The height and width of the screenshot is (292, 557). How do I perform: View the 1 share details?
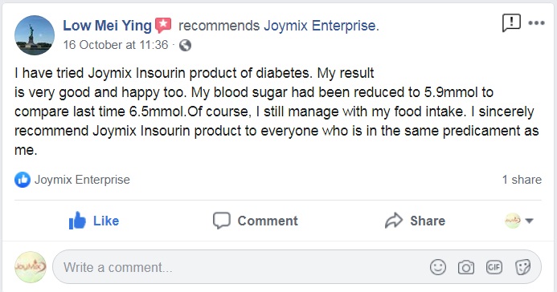point(522,180)
